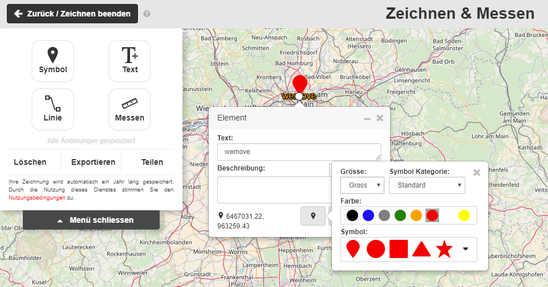Select the blue color swatch
Screen dimensions: 548x287
point(368,215)
